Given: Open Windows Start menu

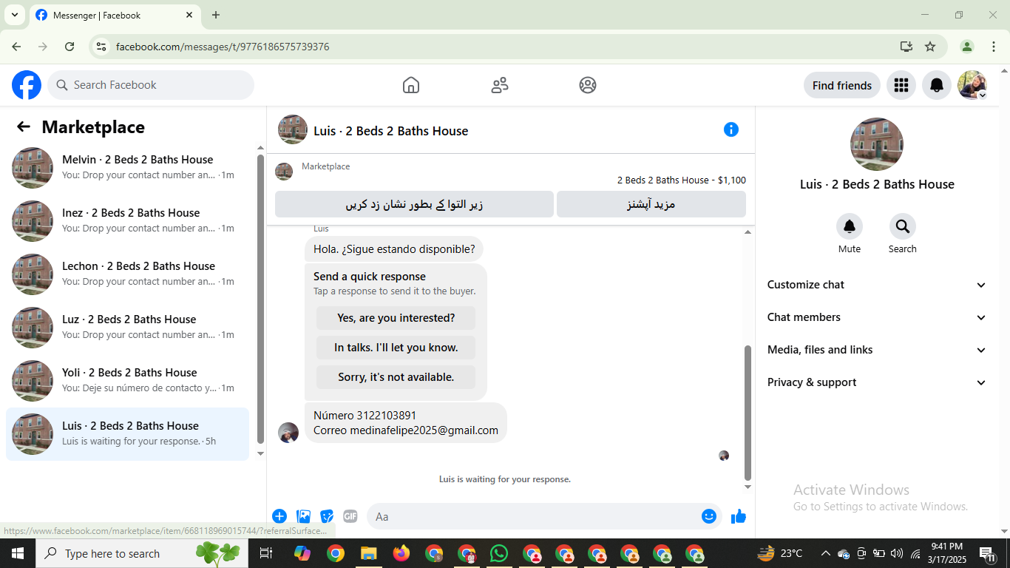Looking at the screenshot, I should (17, 553).
